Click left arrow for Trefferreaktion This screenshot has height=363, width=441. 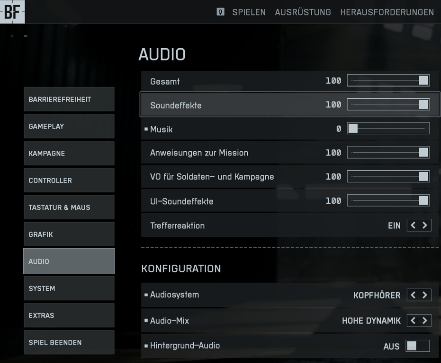pos(413,225)
